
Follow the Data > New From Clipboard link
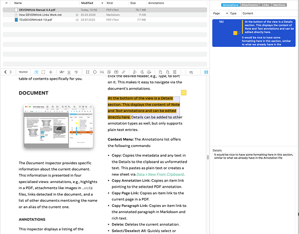click(160, 174)
